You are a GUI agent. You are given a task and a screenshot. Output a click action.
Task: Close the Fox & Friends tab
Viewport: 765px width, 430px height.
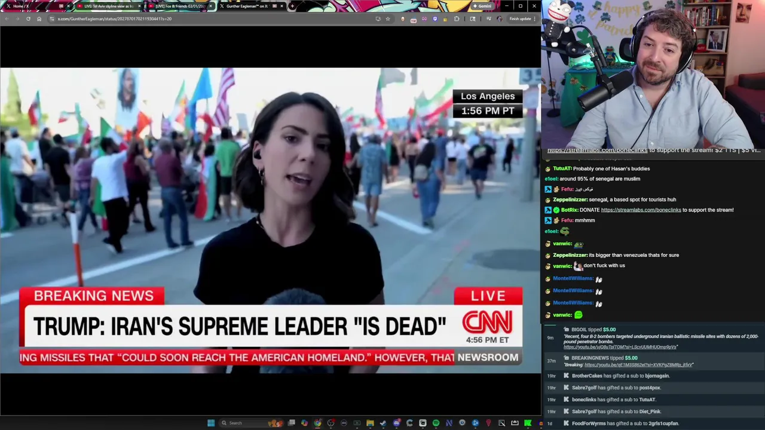210,6
